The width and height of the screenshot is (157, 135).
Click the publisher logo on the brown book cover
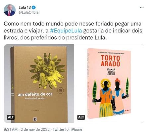[x=35, y=119]
